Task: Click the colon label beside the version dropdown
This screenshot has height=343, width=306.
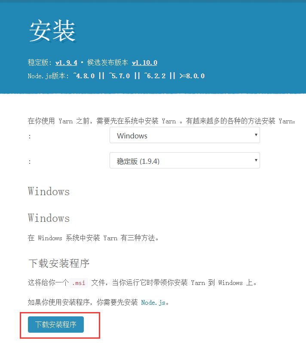Action: (x=30, y=162)
